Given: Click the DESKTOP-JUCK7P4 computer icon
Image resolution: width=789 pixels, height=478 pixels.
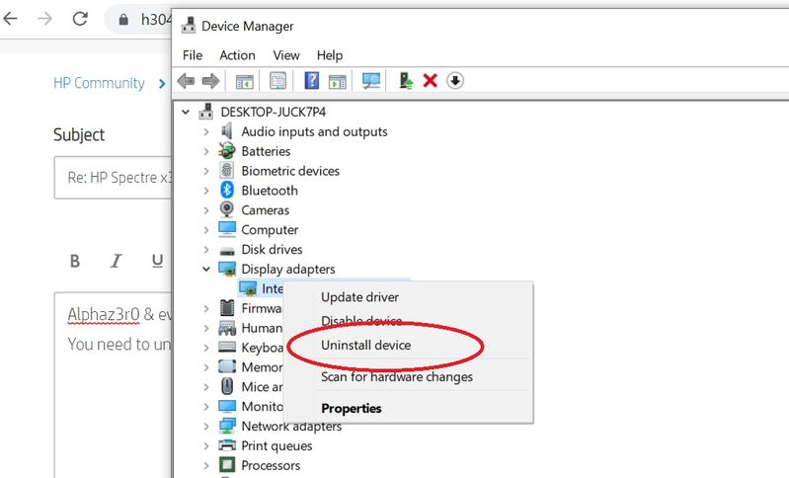Looking at the screenshot, I should [205, 112].
